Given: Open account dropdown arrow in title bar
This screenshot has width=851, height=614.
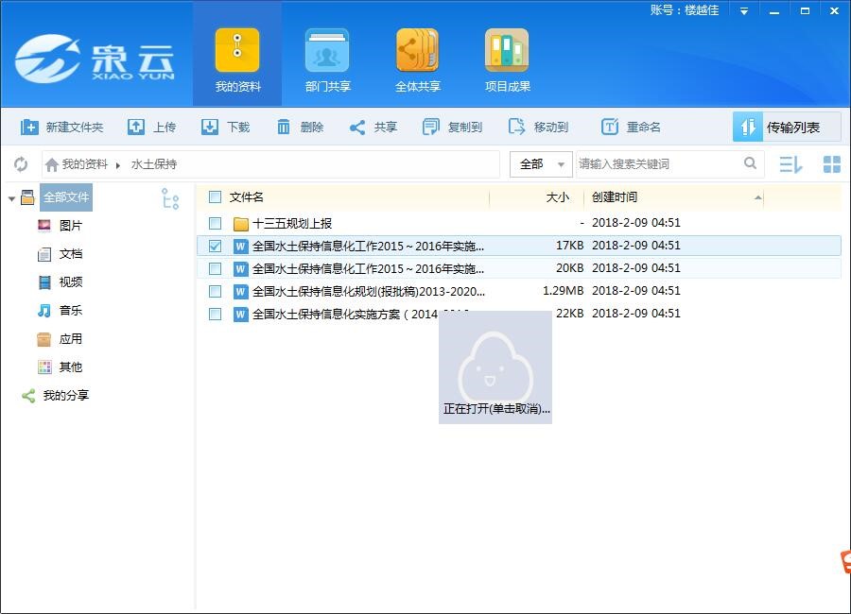Looking at the screenshot, I should 744,11.
